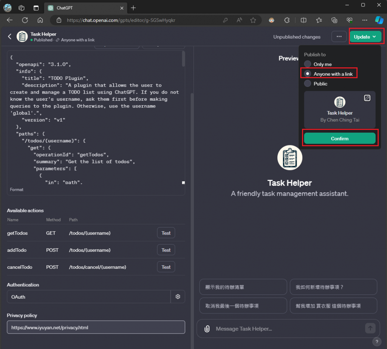The width and height of the screenshot is (387, 349).
Task: Select the Only me publish option
Action: tap(318, 64)
